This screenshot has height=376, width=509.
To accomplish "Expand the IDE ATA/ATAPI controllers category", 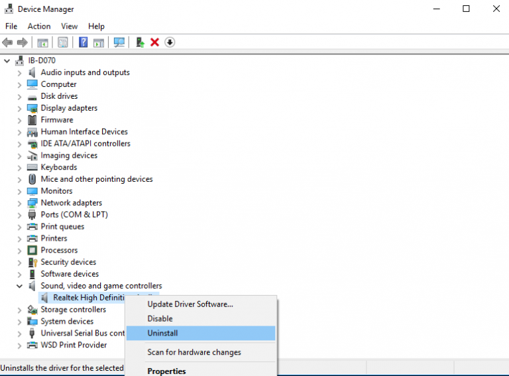I will point(19,144).
